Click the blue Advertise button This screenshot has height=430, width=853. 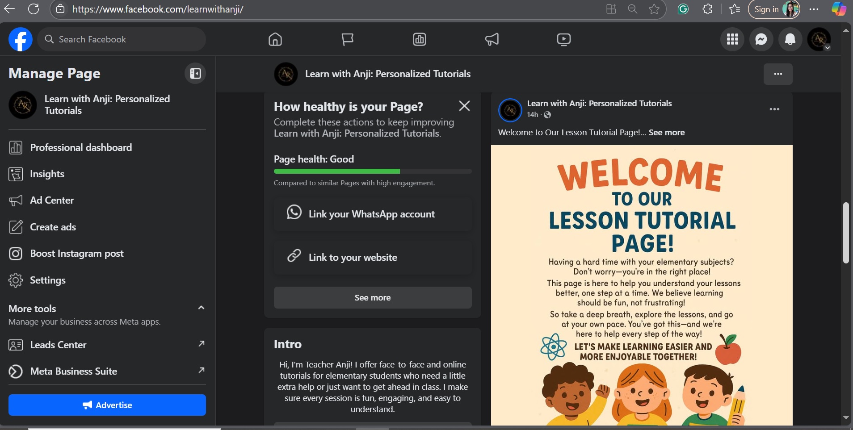[x=107, y=405]
